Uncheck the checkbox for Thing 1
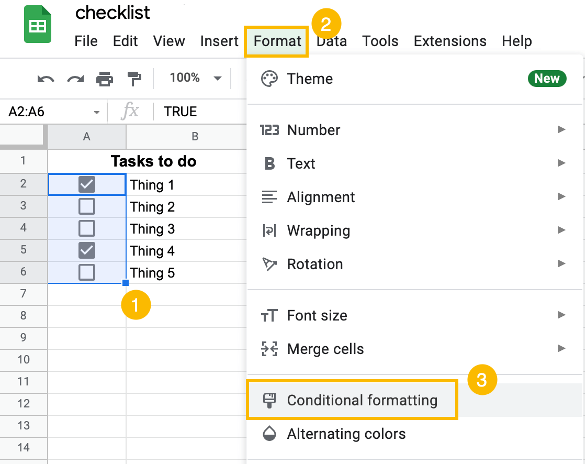Viewport: 586px width, 464px height. 86,184
